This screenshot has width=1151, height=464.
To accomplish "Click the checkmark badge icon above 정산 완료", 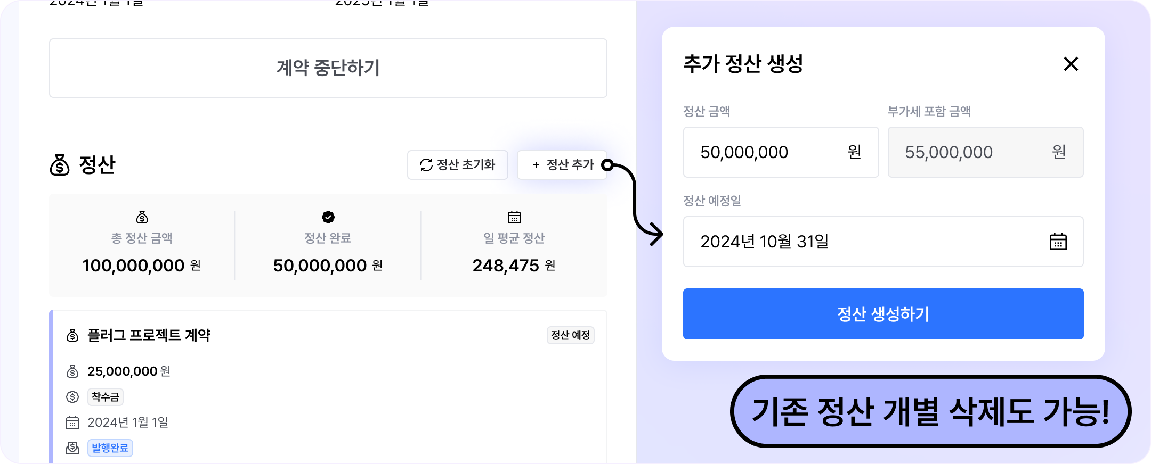I will click(x=328, y=217).
